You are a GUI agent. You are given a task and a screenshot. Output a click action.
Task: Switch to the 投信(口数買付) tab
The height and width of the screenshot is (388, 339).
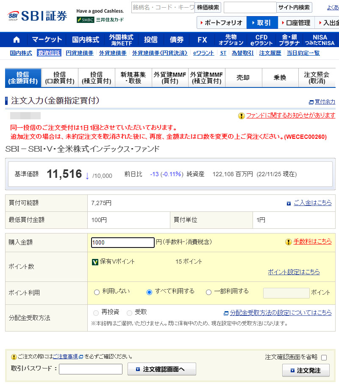(60, 78)
